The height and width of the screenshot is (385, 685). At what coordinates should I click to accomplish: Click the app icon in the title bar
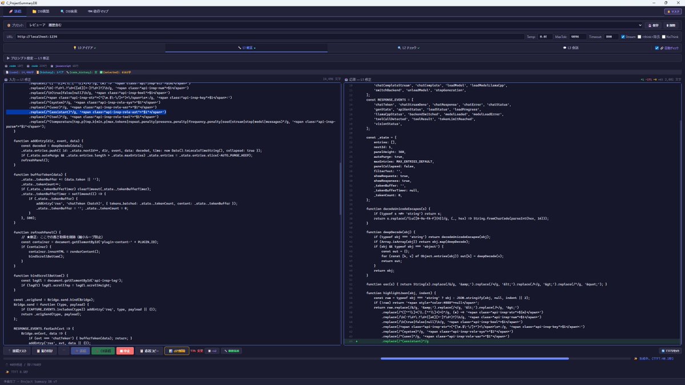click(x=4, y=3)
